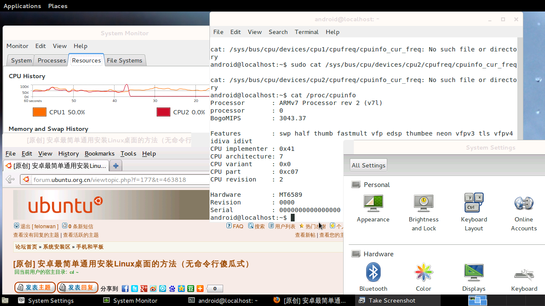Click All Settings button
545x306 pixels.
click(x=368, y=165)
